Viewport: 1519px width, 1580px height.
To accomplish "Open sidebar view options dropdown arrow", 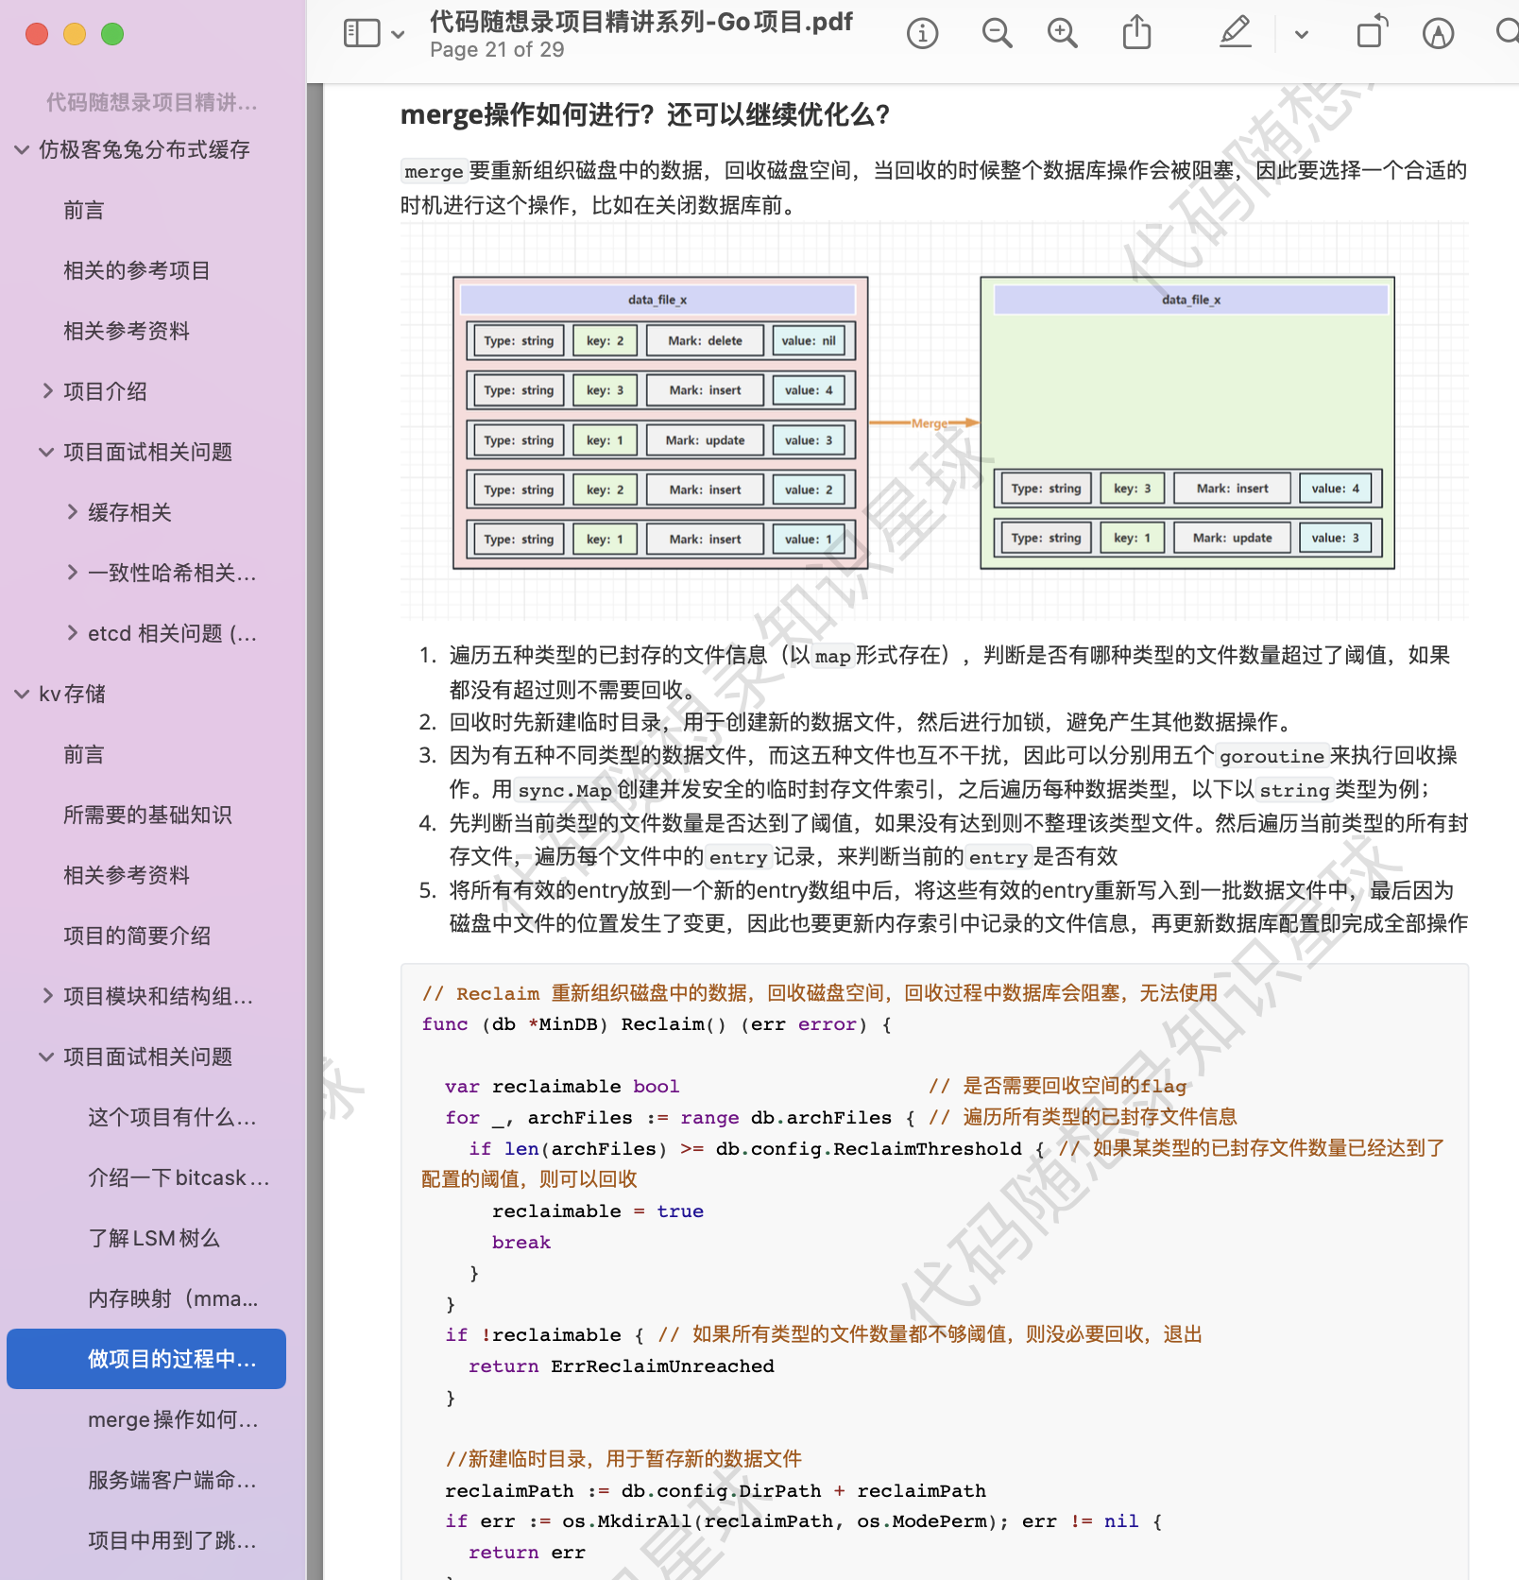I will (x=399, y=34).
